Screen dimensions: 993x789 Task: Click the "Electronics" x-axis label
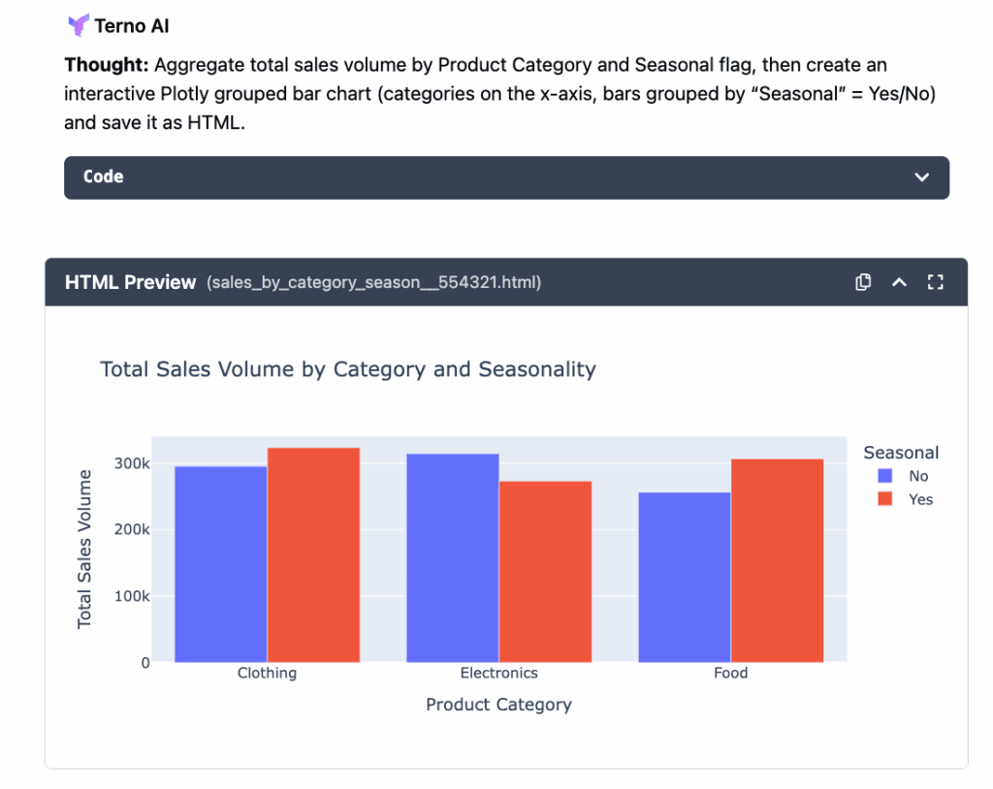498,673
